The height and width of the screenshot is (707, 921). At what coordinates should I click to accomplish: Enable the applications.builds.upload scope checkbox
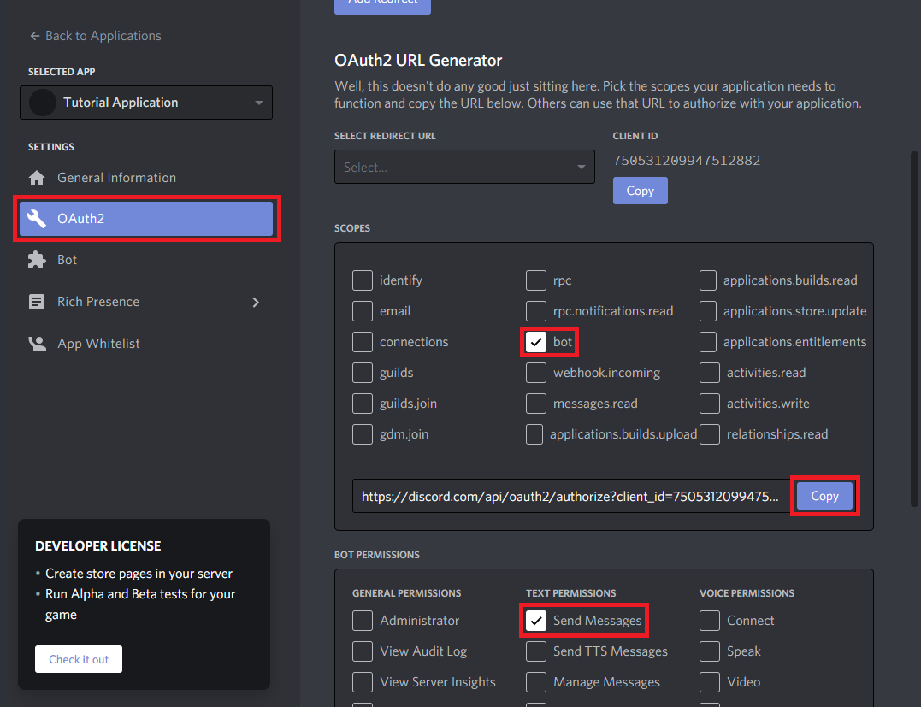pos(534,434)
